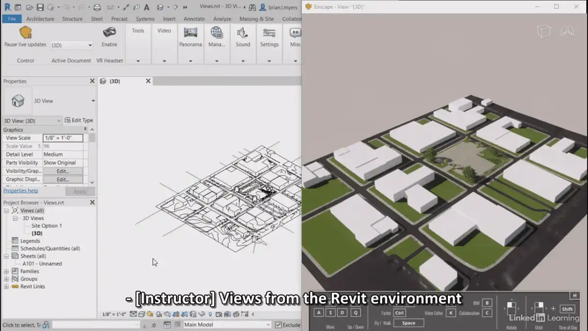
Task: Switch to the Massing & Site ribbon tab
Action: click(256, 19)
